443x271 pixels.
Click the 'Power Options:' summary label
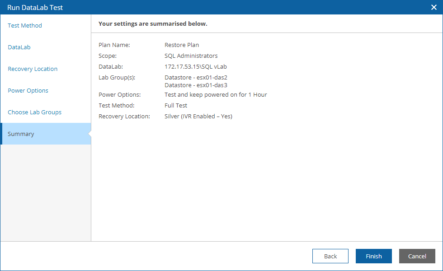[119, 94]
